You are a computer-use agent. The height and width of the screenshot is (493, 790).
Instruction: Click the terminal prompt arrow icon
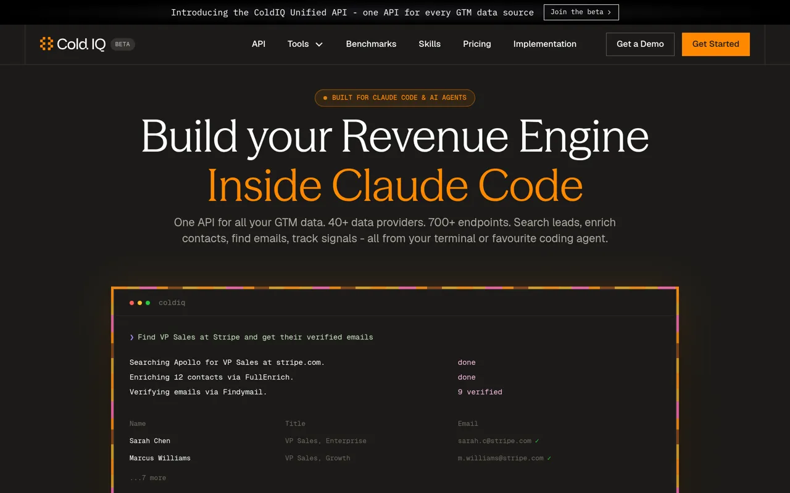pyautogui.click(x=131, y=337)
